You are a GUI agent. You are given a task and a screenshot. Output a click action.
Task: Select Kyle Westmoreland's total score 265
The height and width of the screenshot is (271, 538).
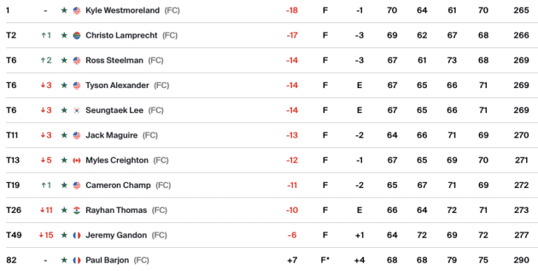[x=521, y=10]
